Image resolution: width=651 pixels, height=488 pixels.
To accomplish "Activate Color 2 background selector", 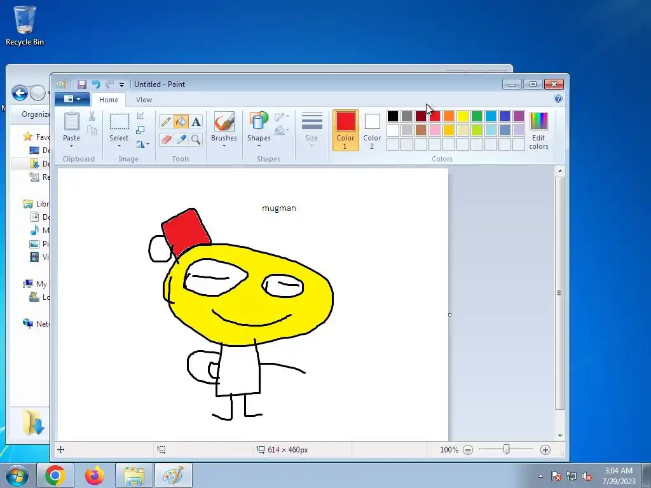I will click(372, 130).
